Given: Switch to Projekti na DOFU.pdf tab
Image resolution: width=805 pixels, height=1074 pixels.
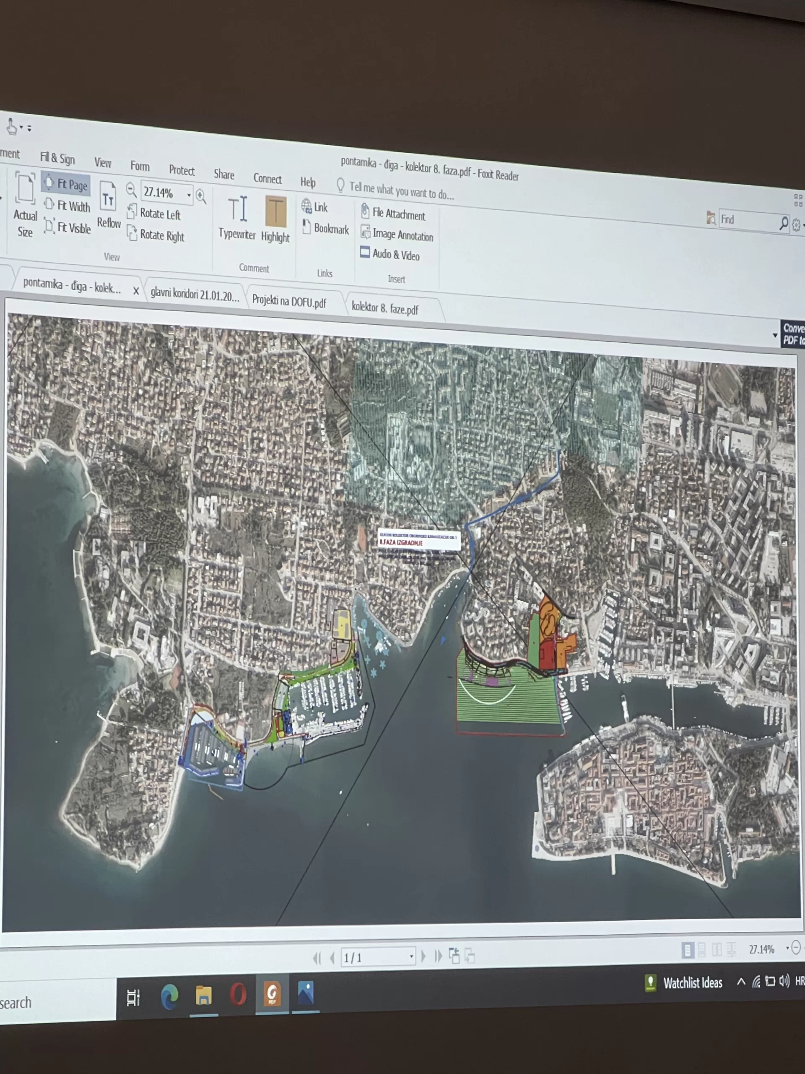Looking at the screenshot, I should tap(289, 302).
